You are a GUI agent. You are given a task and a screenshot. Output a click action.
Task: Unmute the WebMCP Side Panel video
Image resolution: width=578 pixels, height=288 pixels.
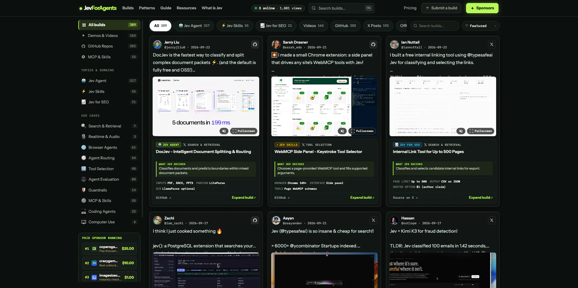(x=342, y=131)
